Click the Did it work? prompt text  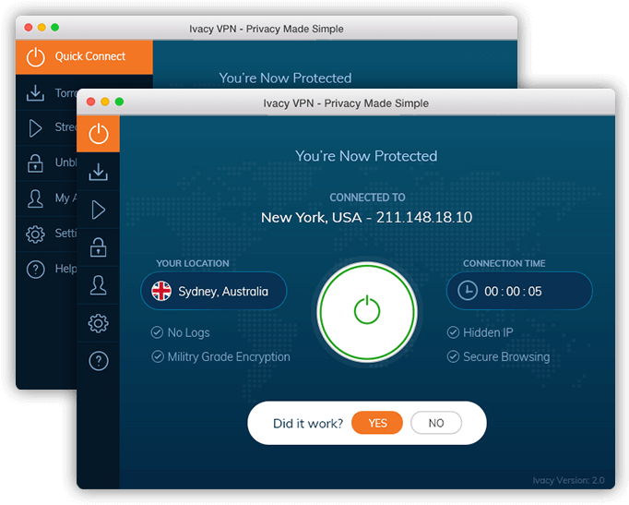click(308, 424)
